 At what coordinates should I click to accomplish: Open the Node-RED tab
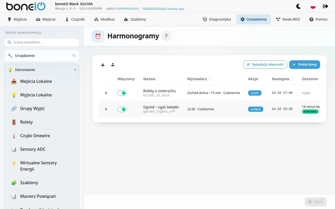coord(288,19)
